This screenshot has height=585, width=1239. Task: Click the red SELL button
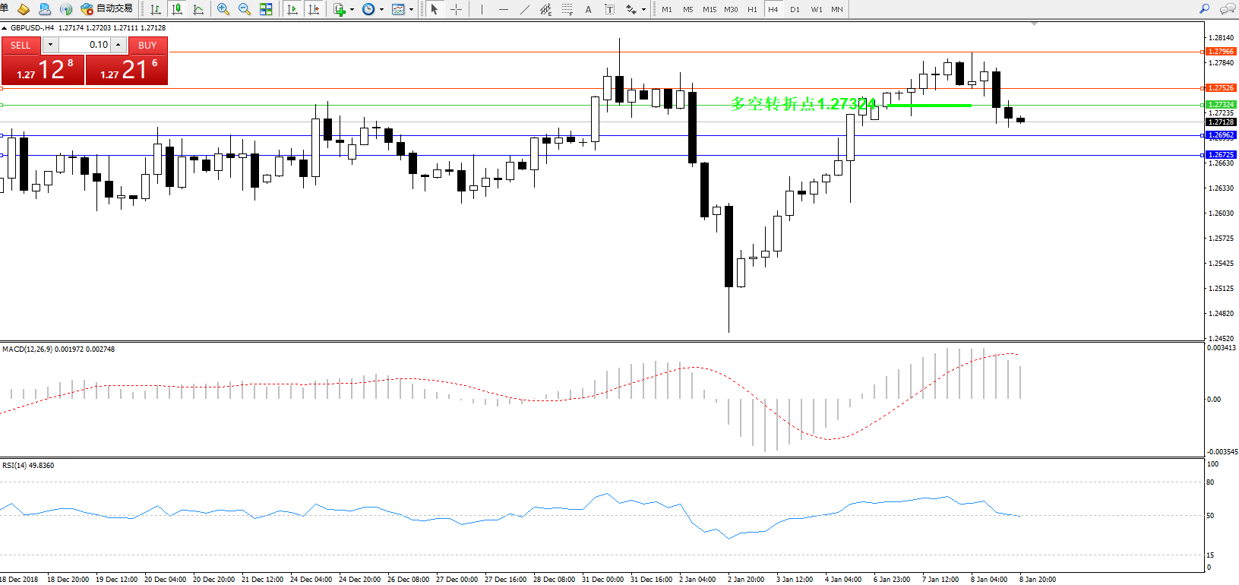click(x=21, y=46)
